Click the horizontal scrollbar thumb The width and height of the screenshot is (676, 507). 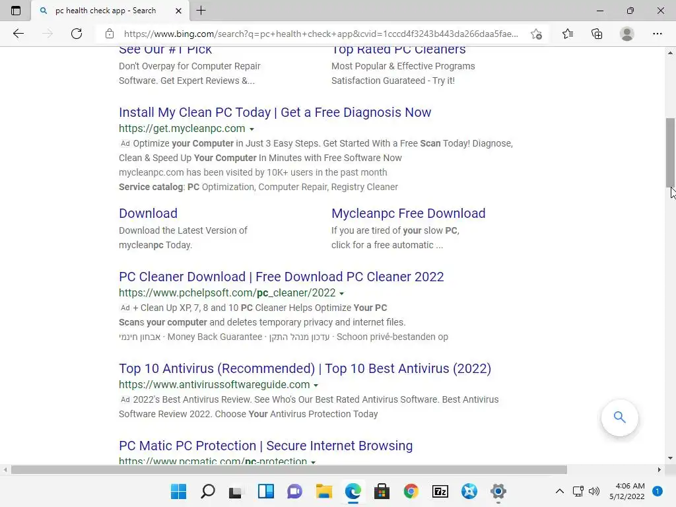pyautogui.click(x=289, y=470)
